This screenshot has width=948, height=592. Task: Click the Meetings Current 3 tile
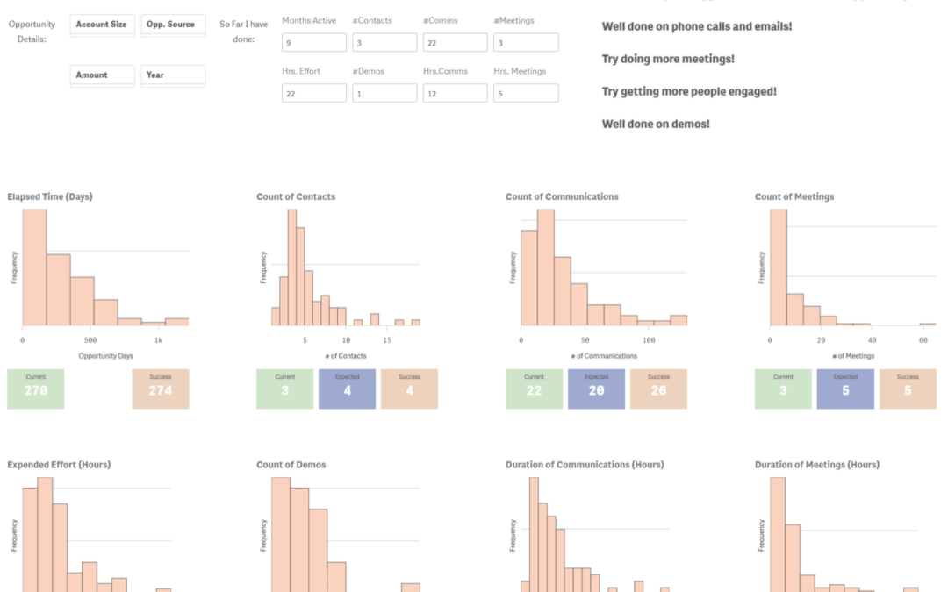tap(783, 389)
